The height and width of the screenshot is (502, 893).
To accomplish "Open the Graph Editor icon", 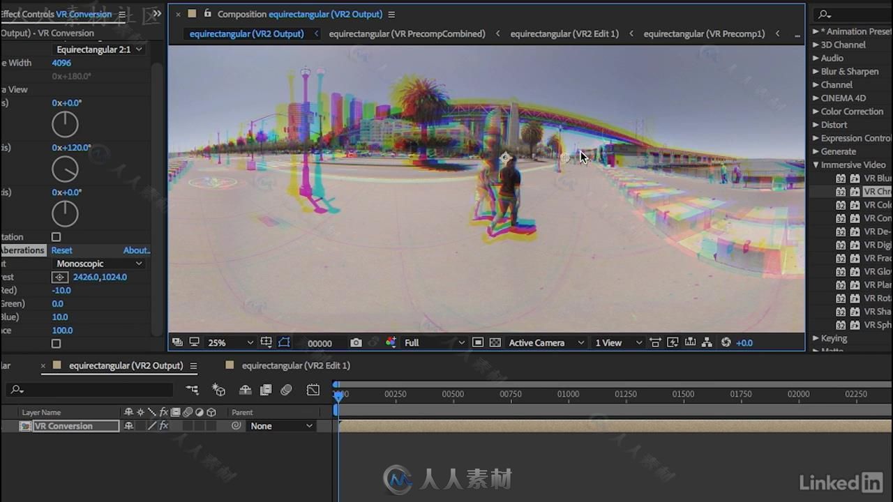I will coord(313,390).
